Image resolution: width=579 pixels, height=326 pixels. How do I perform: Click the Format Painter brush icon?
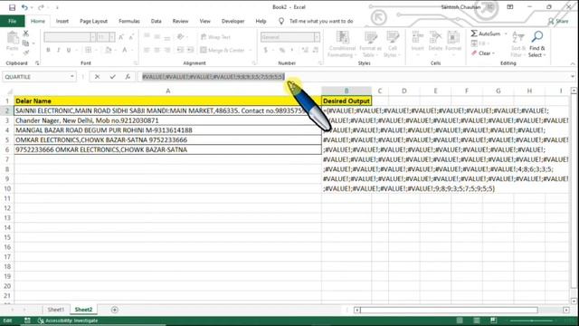tap(26, 53)
